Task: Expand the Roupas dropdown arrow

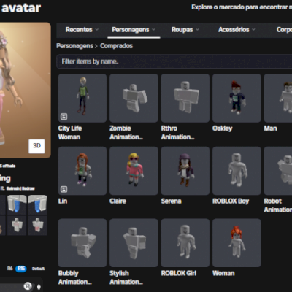Action: tap(197, 30)
